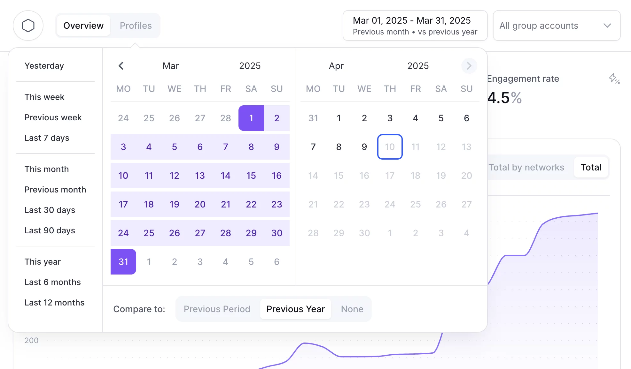Select Previous Year comparison

tap(295, 309)
